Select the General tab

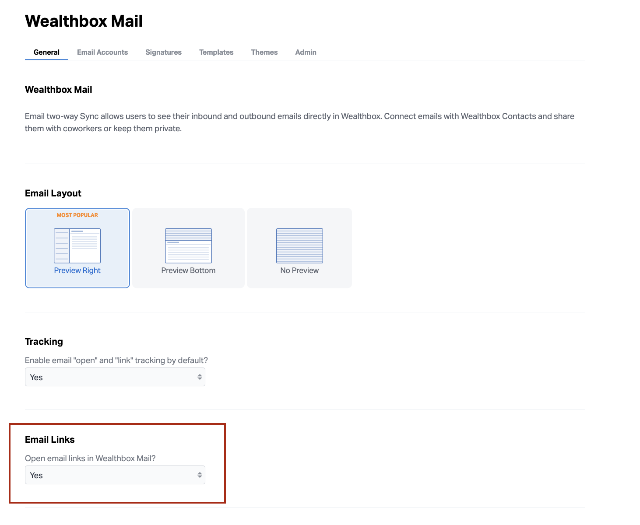(x=46, y=52)
